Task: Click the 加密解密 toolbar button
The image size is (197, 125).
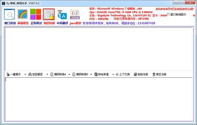Action: point(35,74)
